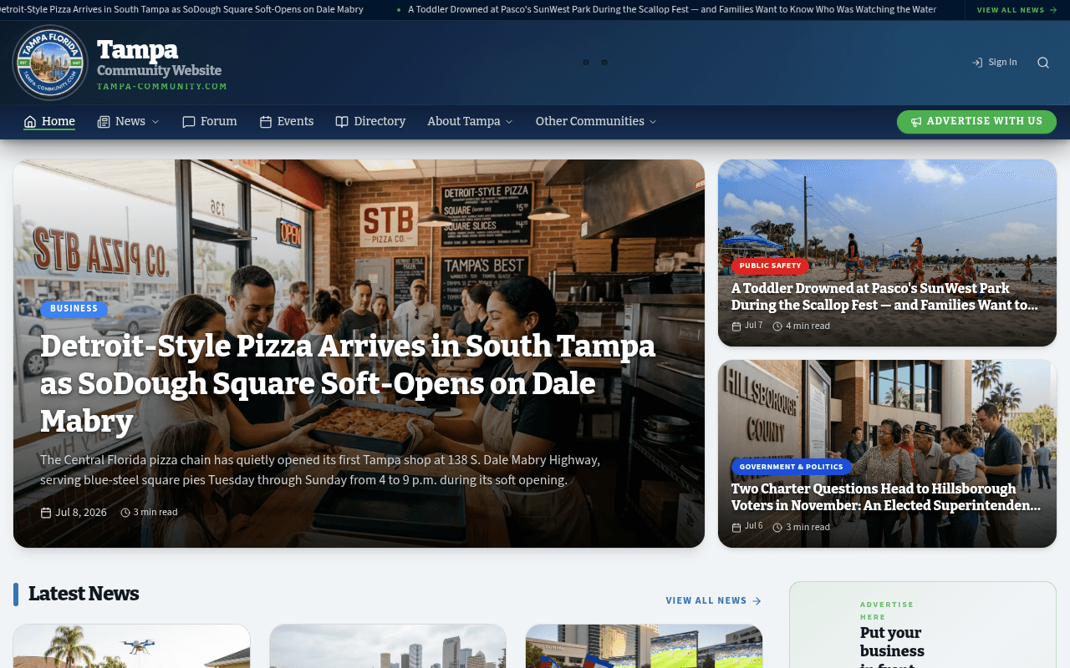Image resolution: width=1070 pixels, height=668 pixels.
Task: Click the arrow icon beside Latest News View All
Action: pyautogui.click(x=757, y=601)
